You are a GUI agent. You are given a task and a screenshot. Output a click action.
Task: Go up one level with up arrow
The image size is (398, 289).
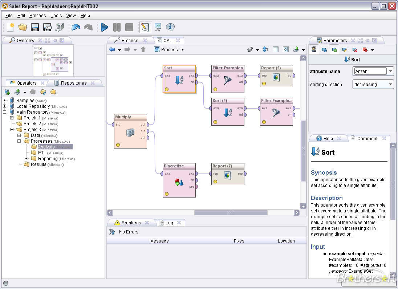[x=143, y=49]
